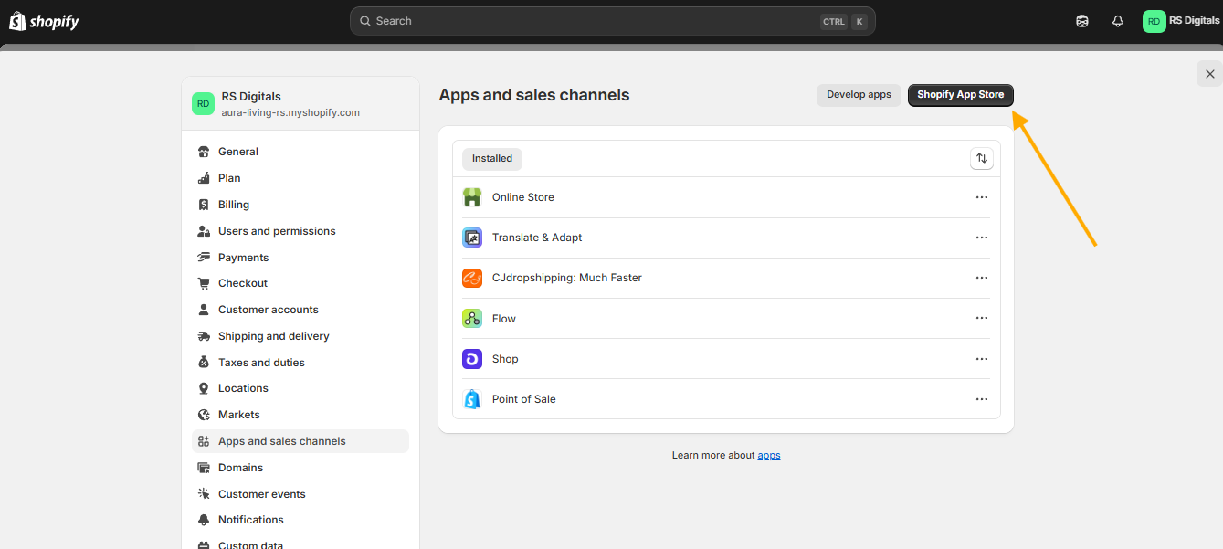Screen dimensions: 1223x549
Task: Open more options for Point of Sale
Action: 982,399
